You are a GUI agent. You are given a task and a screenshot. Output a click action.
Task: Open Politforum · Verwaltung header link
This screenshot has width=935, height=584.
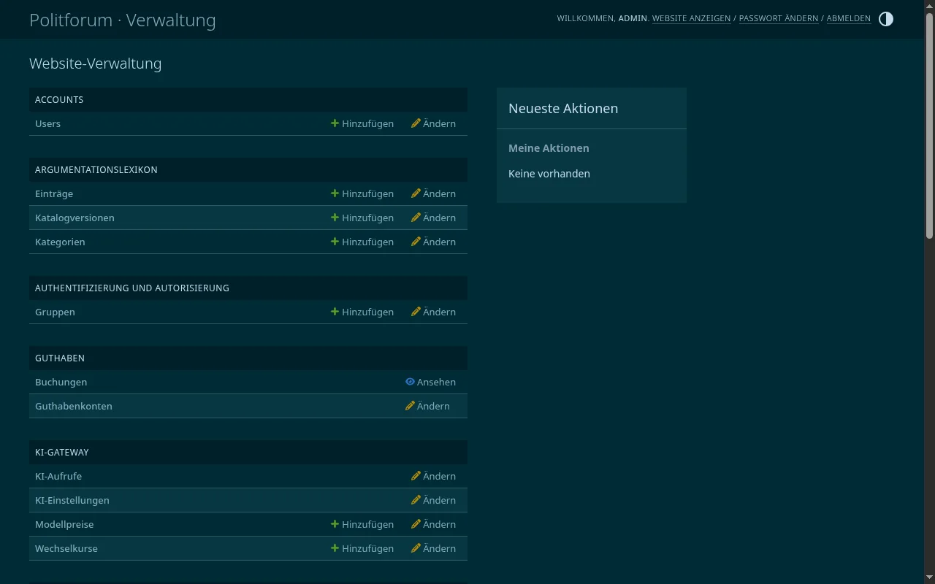123,20
